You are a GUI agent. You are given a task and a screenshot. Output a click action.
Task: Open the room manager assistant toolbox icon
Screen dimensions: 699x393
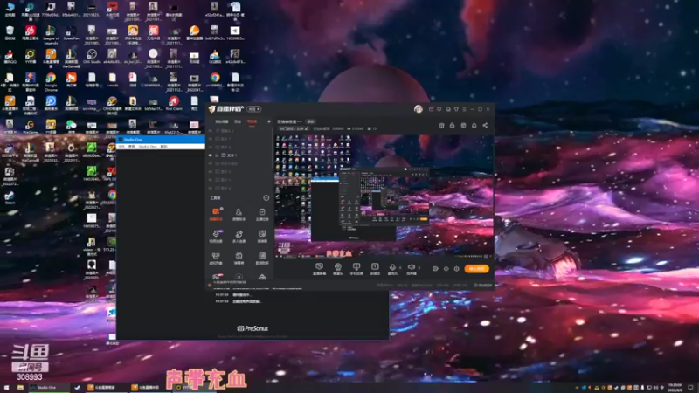click(x=239, y=214)
